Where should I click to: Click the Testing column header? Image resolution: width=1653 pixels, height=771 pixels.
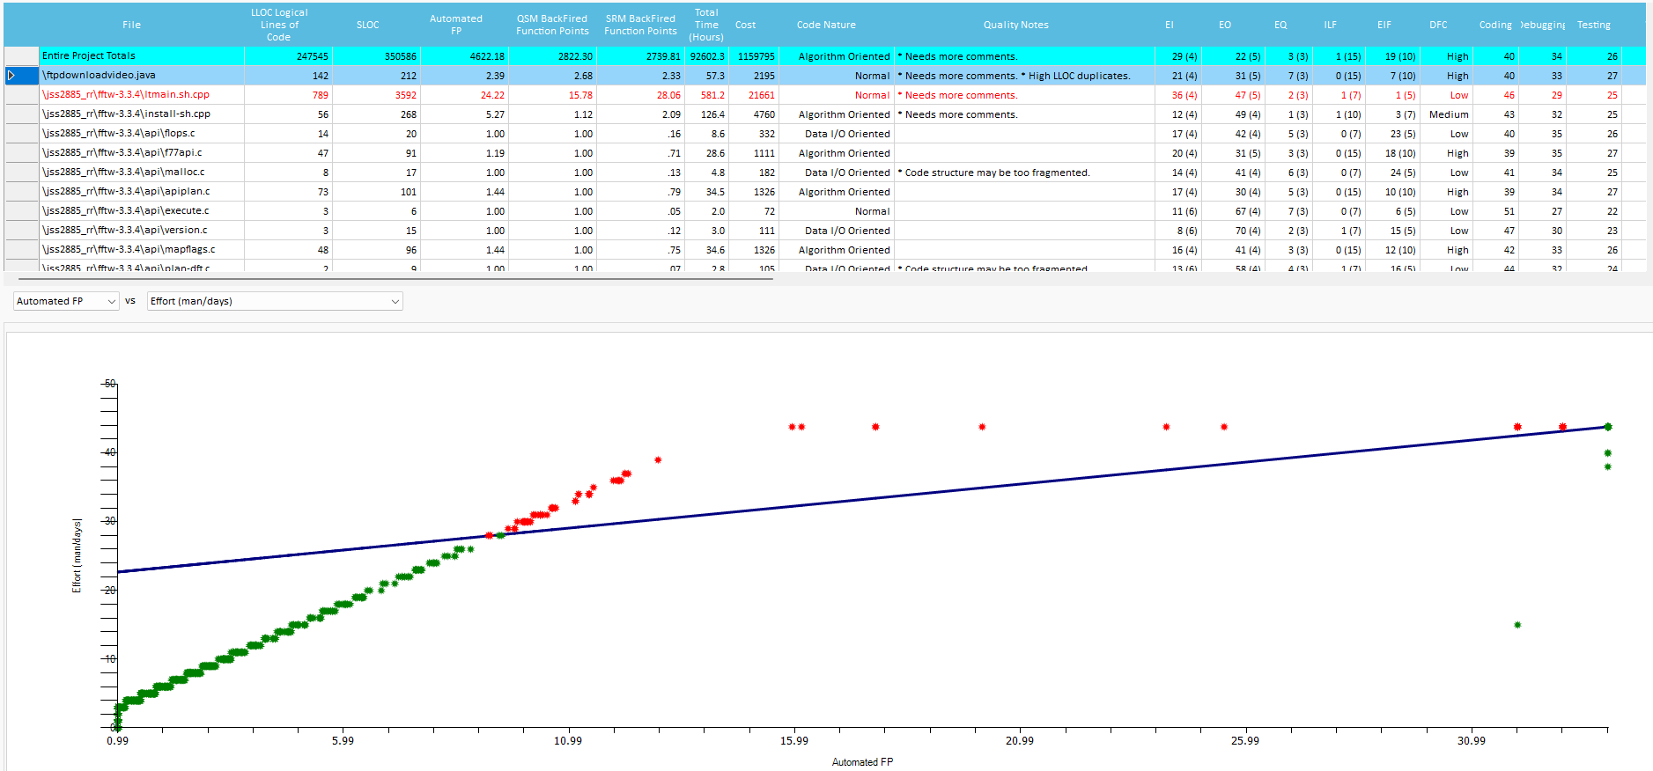(1593, 25)
